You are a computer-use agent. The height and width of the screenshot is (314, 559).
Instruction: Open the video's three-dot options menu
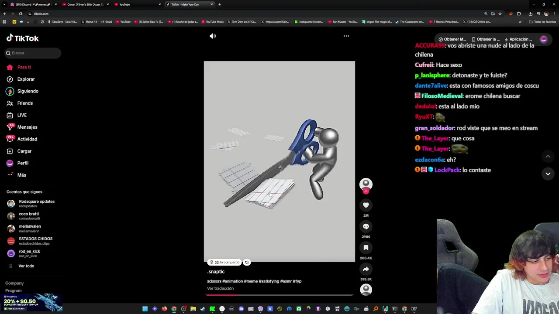346,36
